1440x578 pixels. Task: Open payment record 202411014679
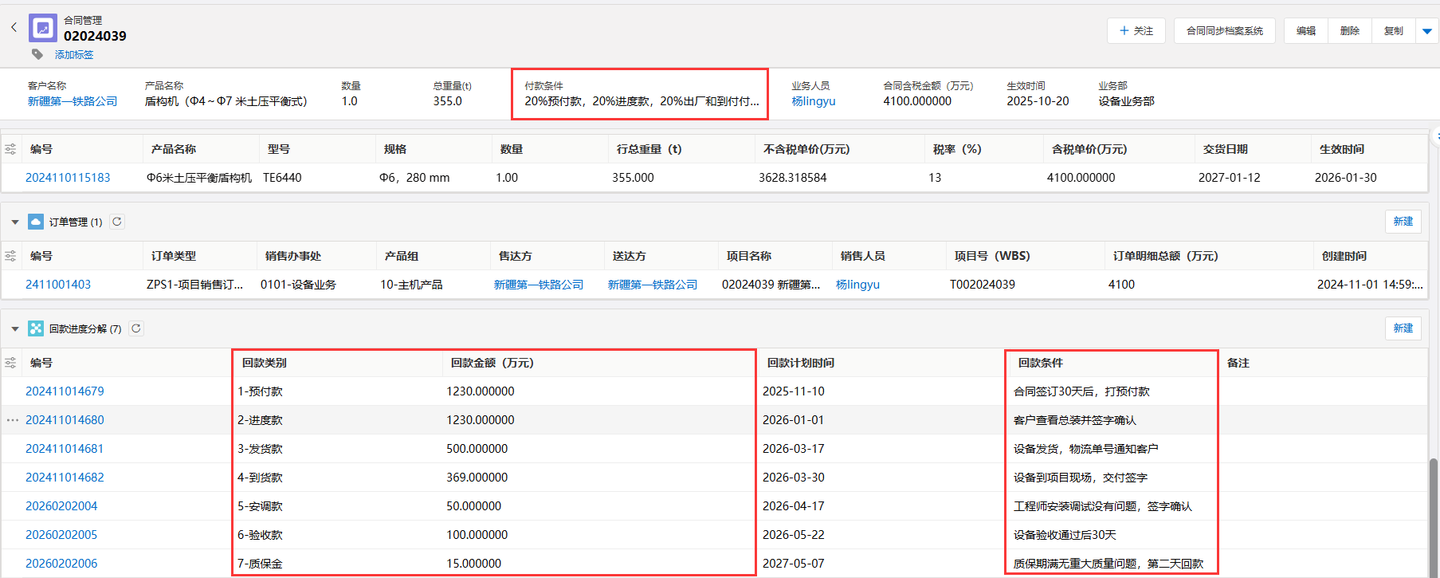click(65, 391)
